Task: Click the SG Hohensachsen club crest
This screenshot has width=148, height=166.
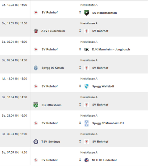Action: (x=86, y=13)
